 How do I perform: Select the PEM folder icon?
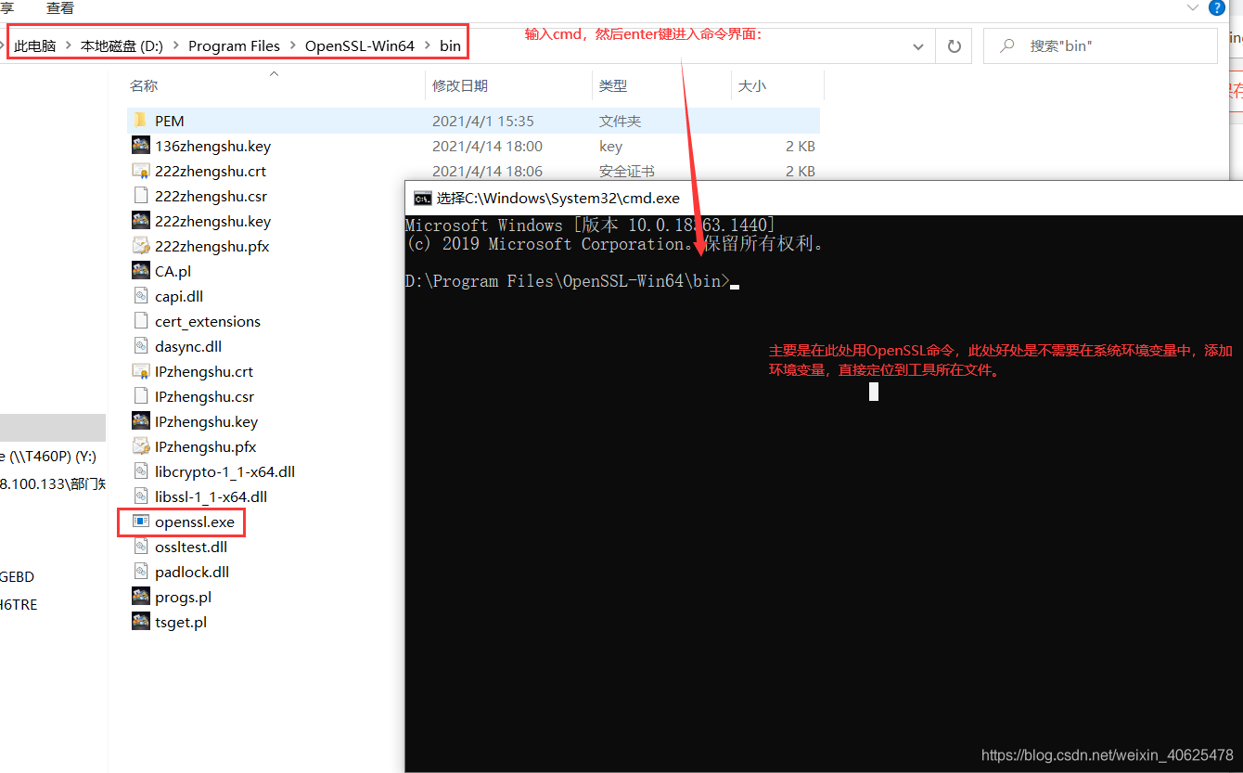[141, 121]
